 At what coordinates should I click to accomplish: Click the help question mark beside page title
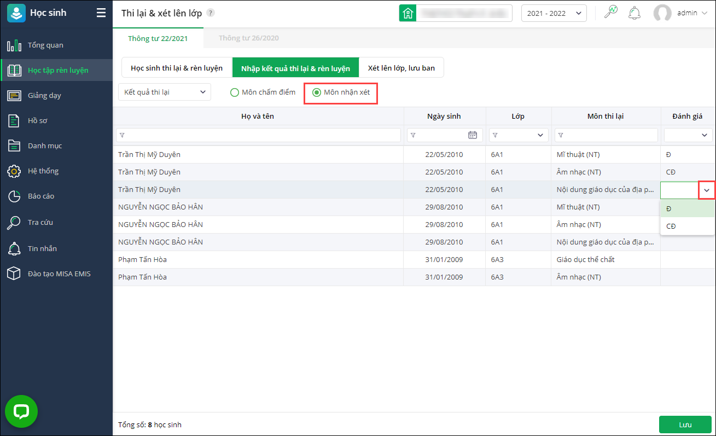pos(211,13)
